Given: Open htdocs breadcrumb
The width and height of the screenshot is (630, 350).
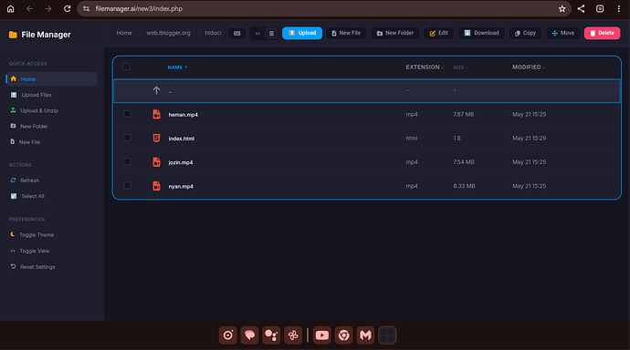Looking at the screenshot, I should (x=213, y=33).
